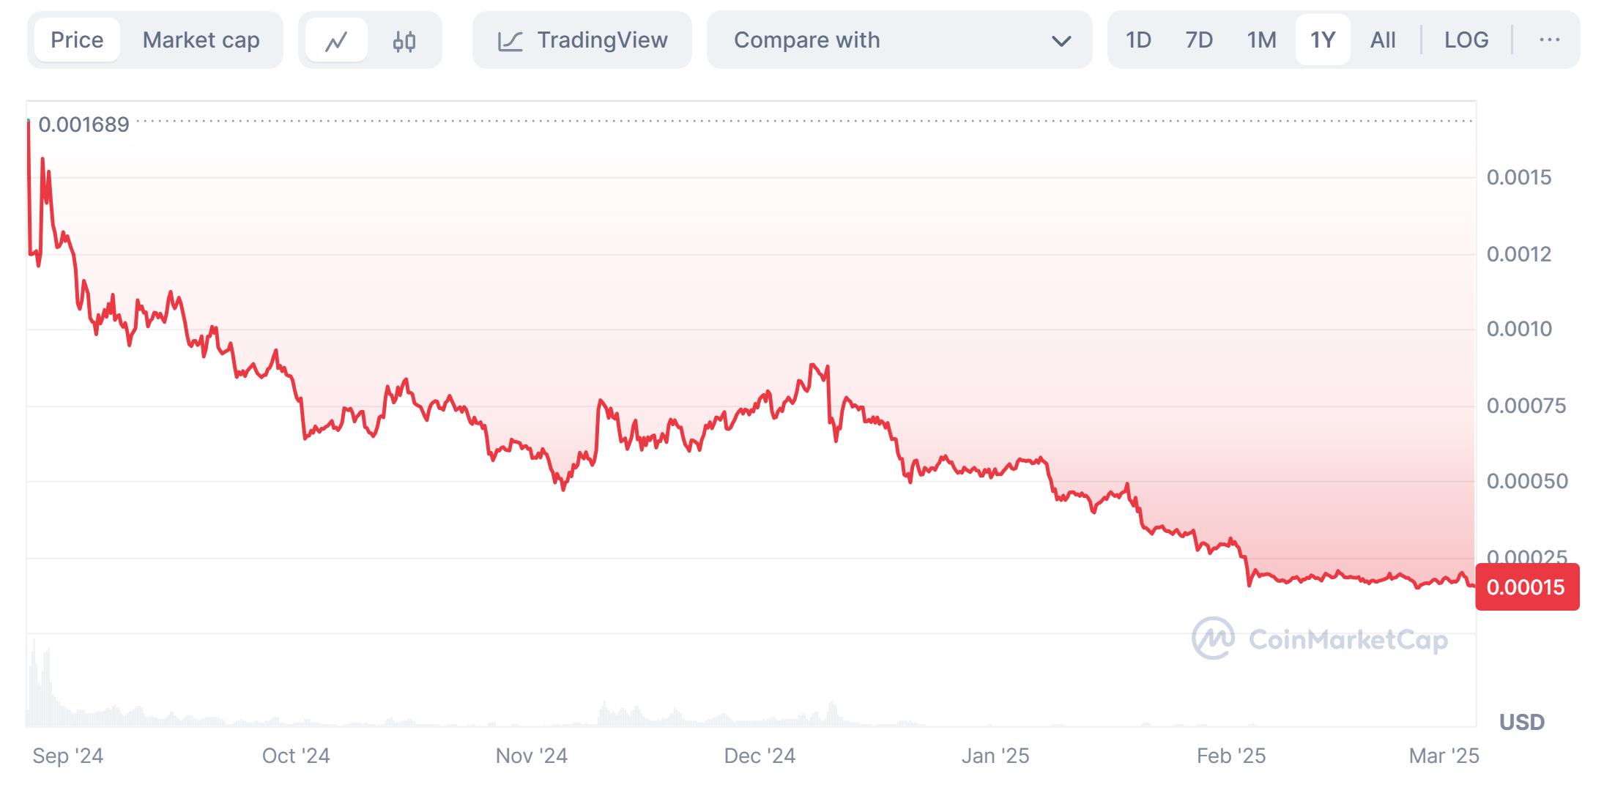Select the 1Y time range
The height and width of the screenshot is (801, 1604).
(1323, 40)
